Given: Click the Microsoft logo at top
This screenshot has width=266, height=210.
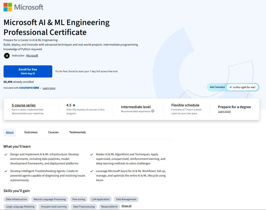Looking at the screenshot, I should 23,7.
